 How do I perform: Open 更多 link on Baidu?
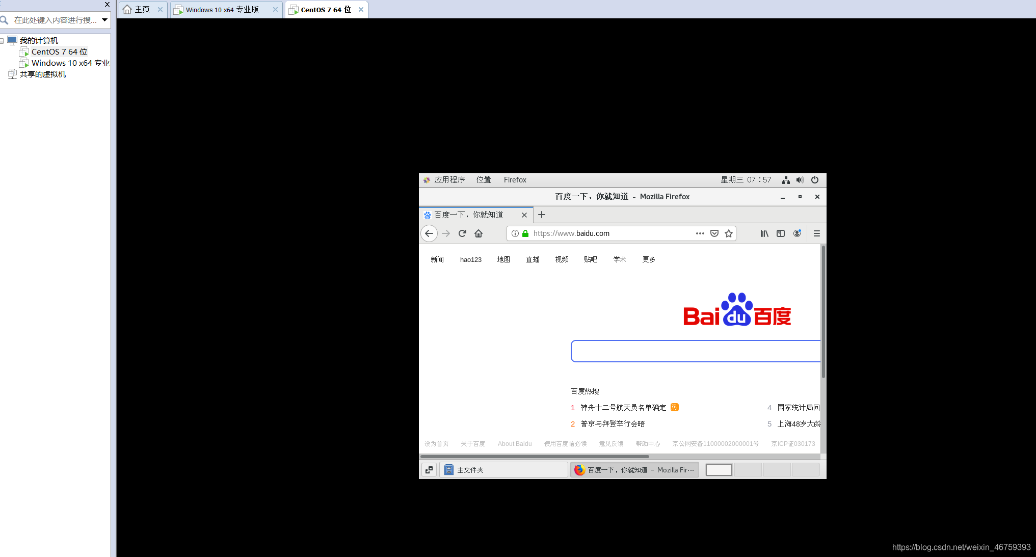click(649, 259)
